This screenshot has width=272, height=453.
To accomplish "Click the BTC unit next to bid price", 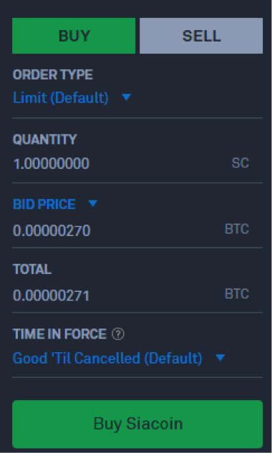I will pos(237,229).
